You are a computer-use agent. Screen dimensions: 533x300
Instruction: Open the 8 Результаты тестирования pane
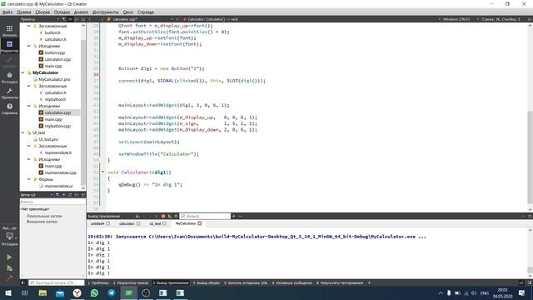tap(340, 283)
